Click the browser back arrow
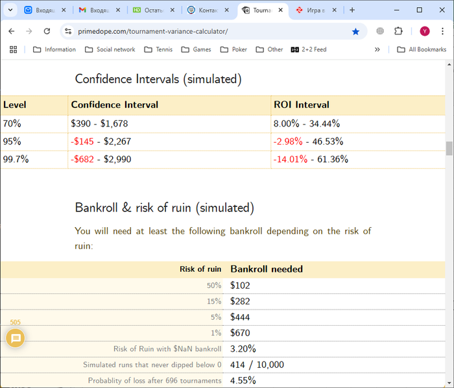454x388 pixels. [x=12, y=31]
